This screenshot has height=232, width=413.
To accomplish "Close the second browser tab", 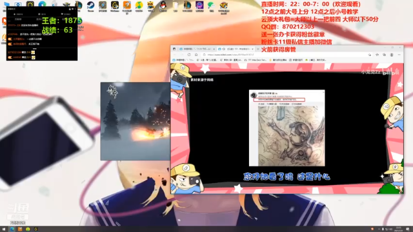I will 252,49.
